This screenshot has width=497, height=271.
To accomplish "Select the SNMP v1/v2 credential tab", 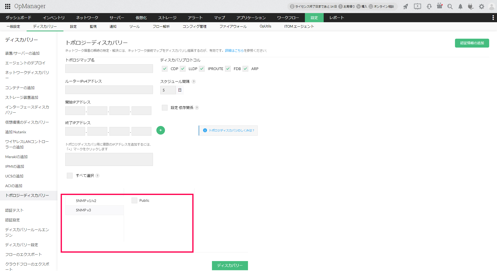I will click(94, 201).
